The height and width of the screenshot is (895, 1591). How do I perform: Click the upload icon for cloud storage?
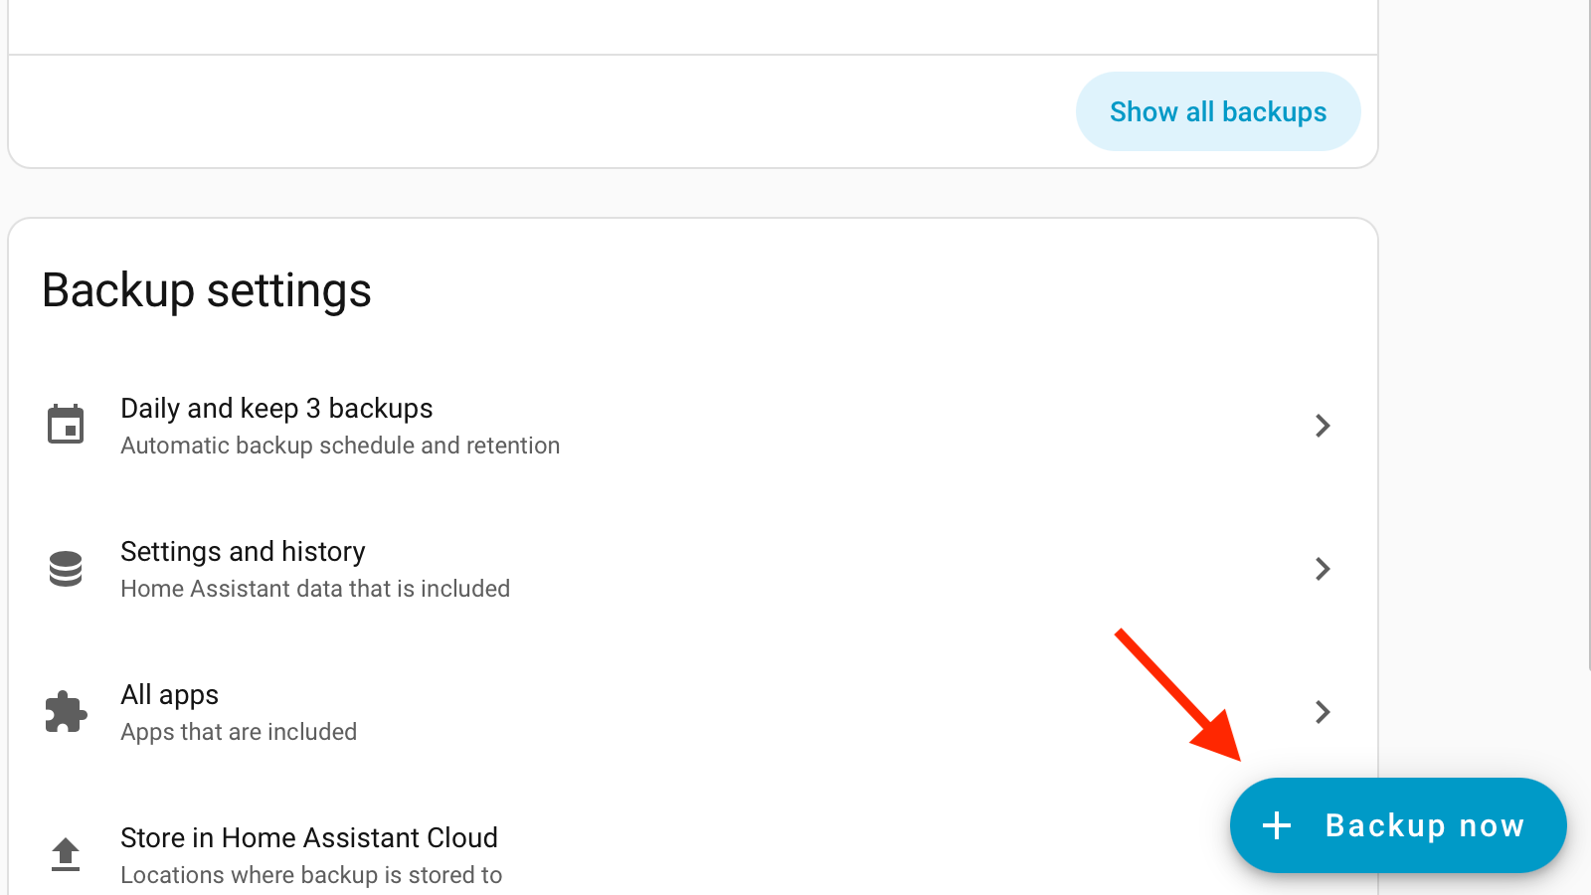click(x=66, y=854)
